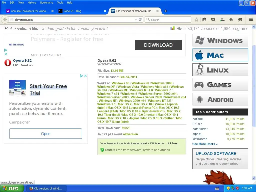Open See More Users link
The width and height of the screenshot is (256, 192).
[205, 144]
